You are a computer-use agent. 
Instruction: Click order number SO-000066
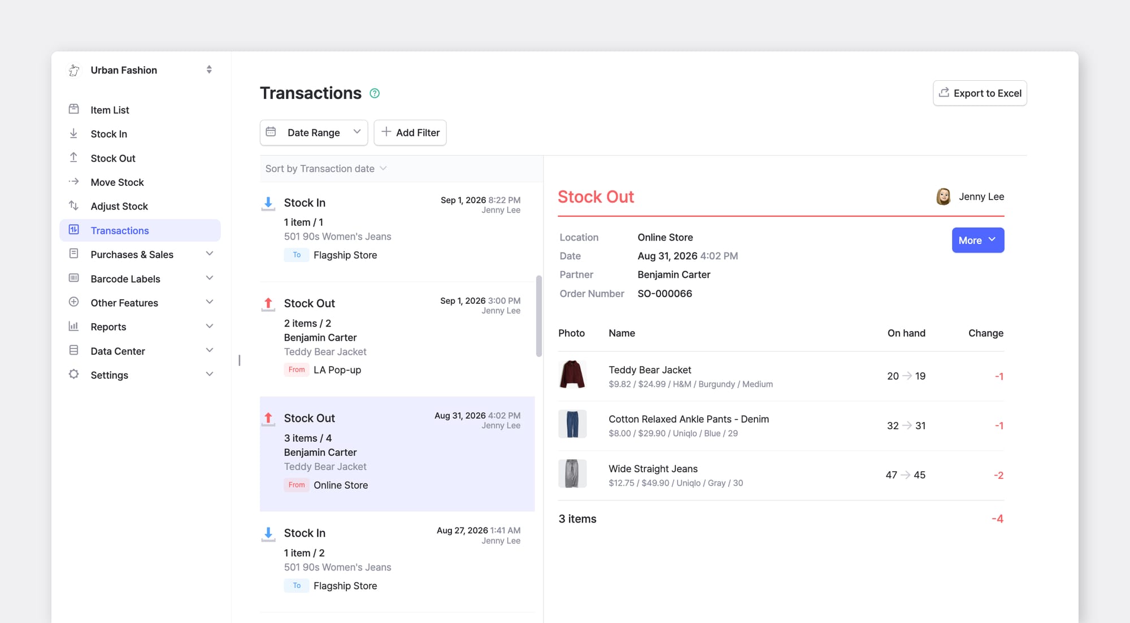point(665,293)
